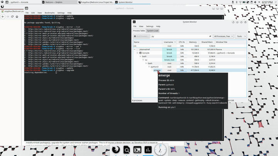Viewport: 278px width, 156px height.
Task: Collapse the su tree node
Action: click(x=143, y=60)
